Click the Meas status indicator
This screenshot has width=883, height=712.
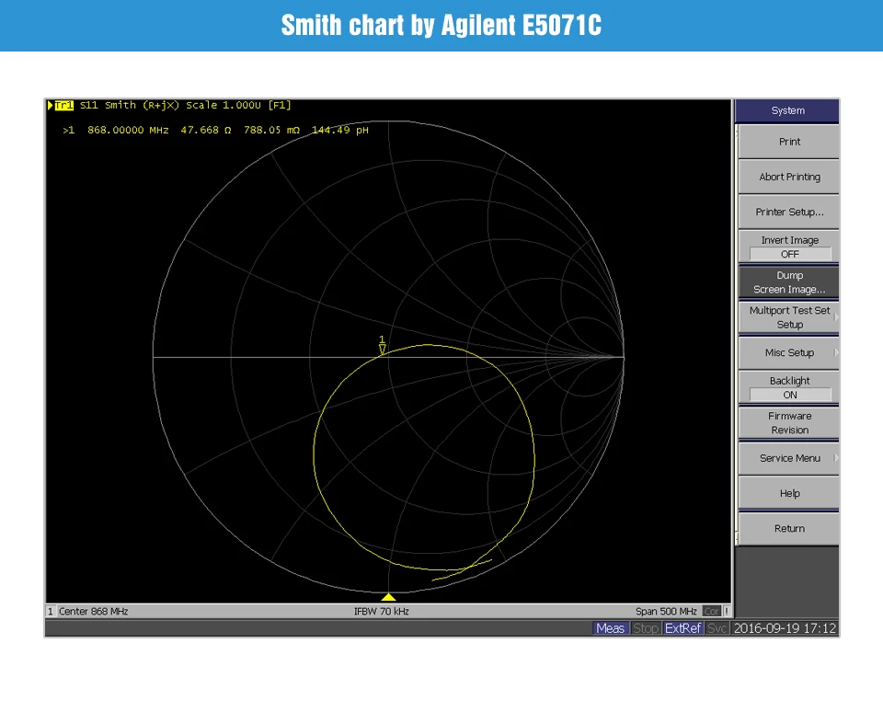click(610, 628)
